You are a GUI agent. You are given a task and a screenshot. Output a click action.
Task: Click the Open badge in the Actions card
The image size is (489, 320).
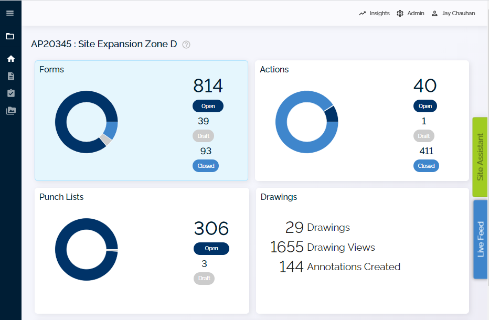click(425, 106)
